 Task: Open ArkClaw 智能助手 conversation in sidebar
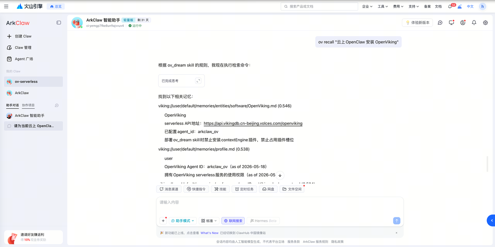(x=33, y=116)
